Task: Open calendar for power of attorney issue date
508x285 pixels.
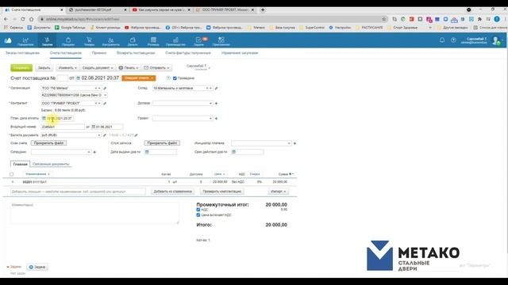Action: click(147, 152)
